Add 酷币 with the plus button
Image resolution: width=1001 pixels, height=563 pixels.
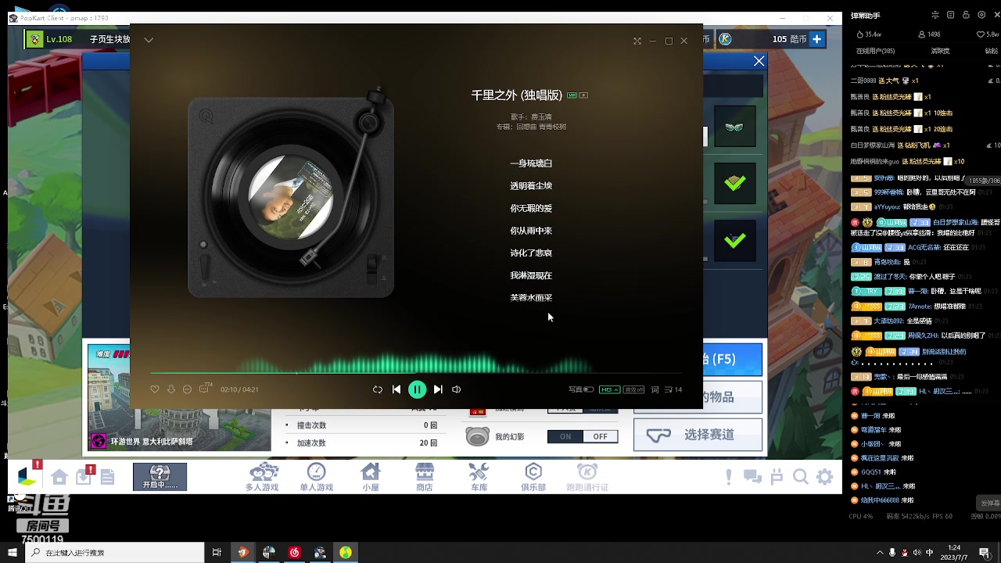click(x=818, y=38)
